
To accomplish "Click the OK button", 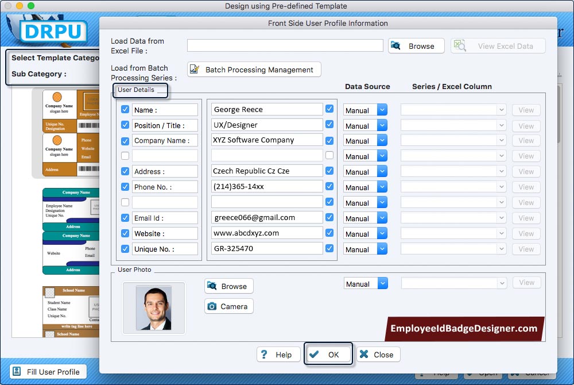I will pyautogui.click(x=328, y=354).
